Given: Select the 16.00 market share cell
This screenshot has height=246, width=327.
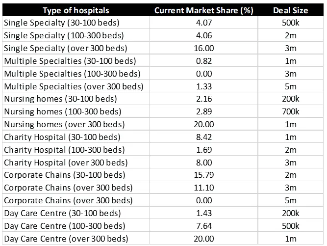Looking at the screenshot, I should pos(203,48).
